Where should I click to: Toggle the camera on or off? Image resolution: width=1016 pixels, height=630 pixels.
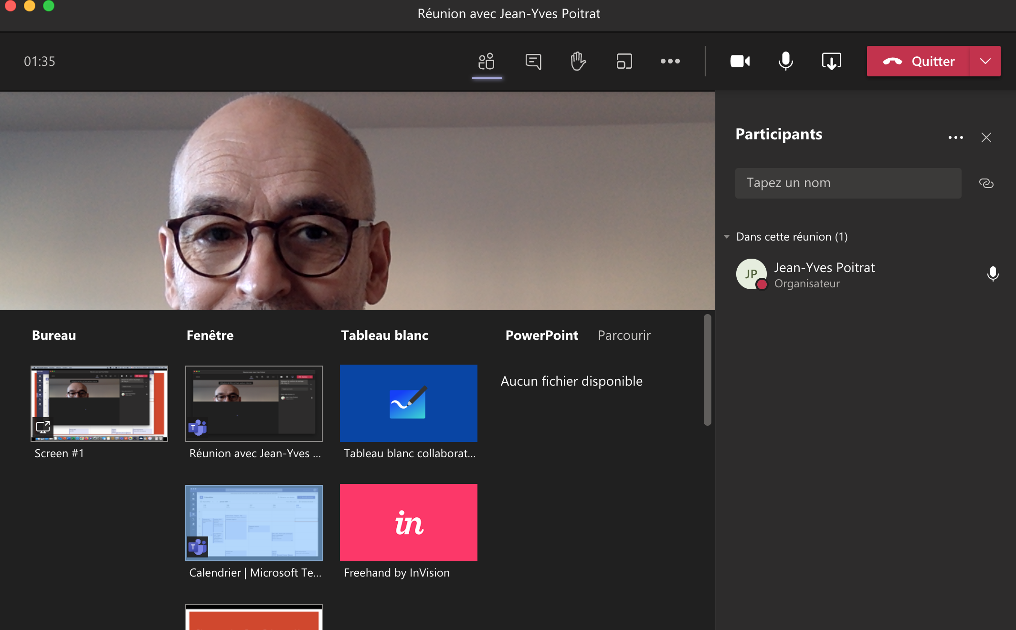pos(740,61)
